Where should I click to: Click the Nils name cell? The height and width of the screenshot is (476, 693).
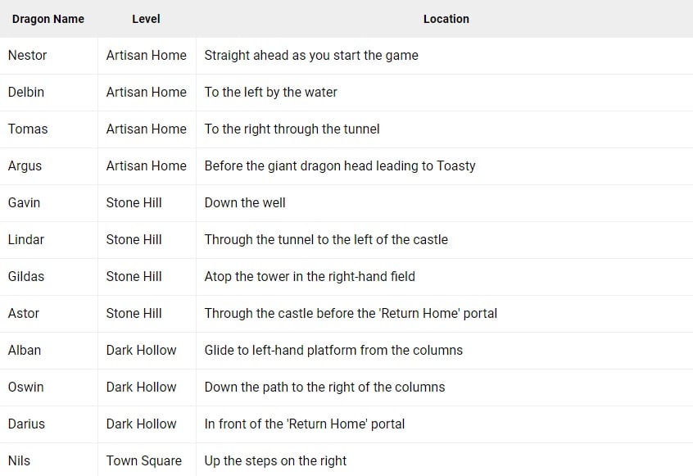pyautogui.click(x=19, y=461)
